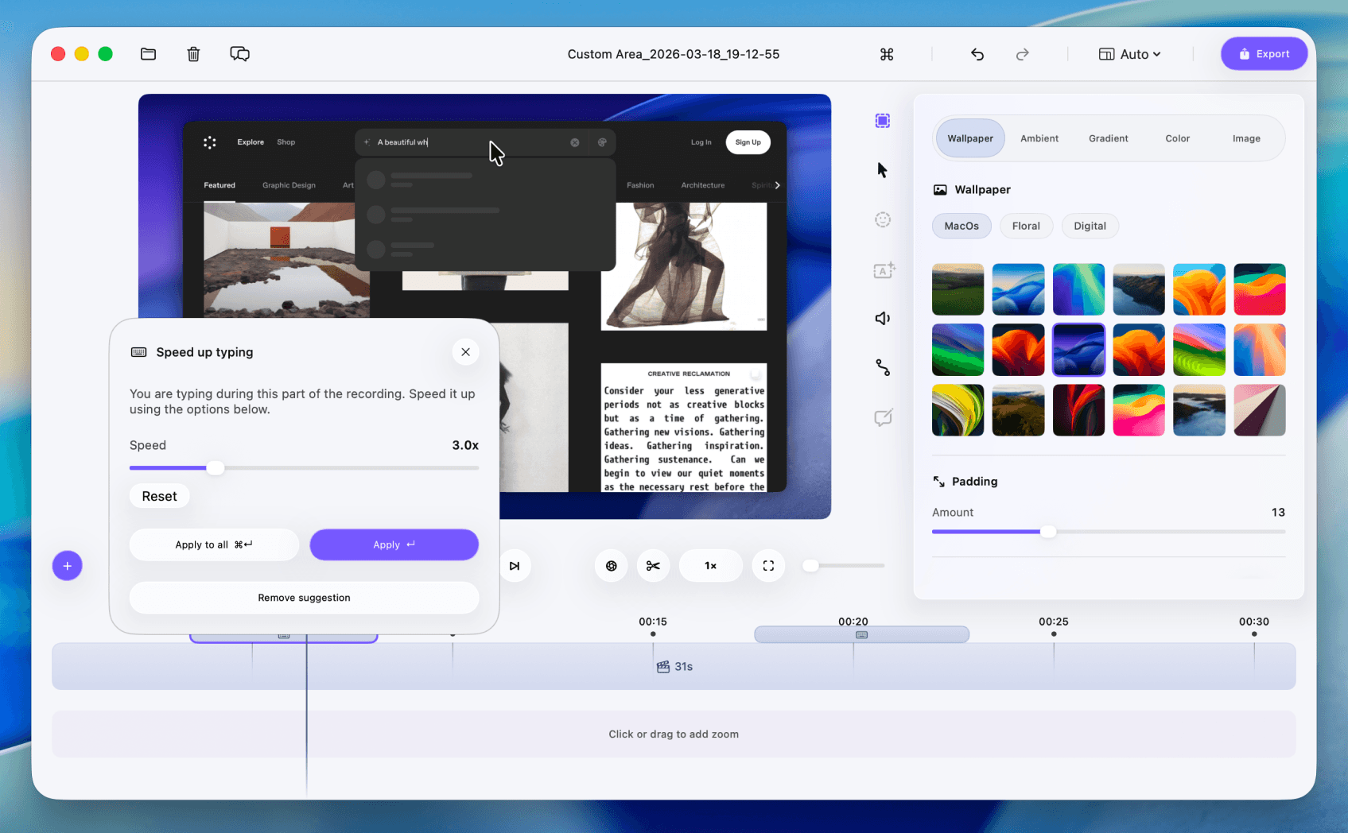This screenshot has height=833, width=1348.
Task: Open the audio speaker settings icon
Action: coord(882,319)
